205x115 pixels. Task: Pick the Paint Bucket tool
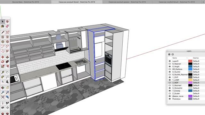(3, 26)
